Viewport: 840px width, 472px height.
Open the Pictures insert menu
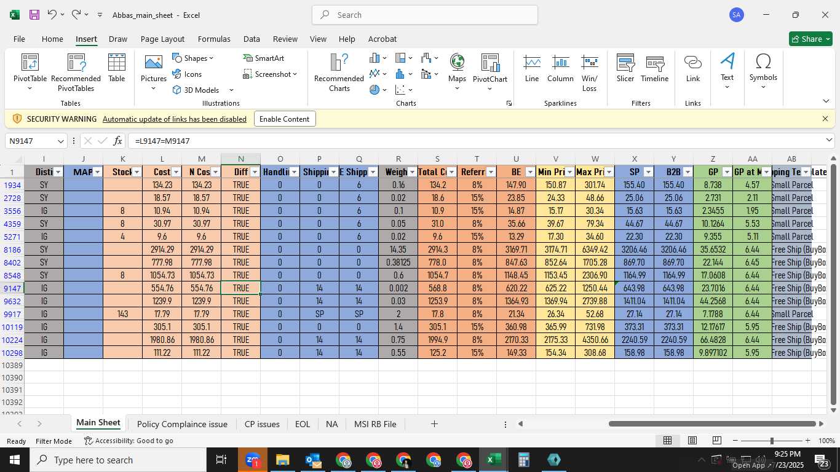point(154,72)
